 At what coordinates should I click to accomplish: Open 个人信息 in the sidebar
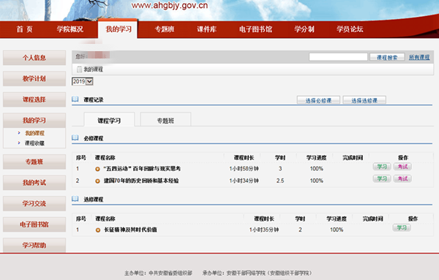click(34, 58)
